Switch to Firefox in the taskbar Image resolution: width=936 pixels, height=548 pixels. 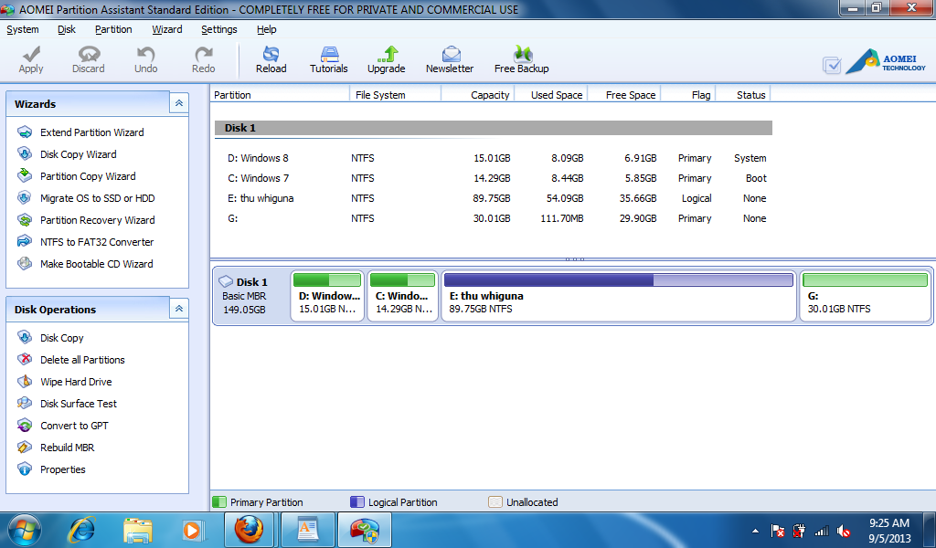click(249, 530)
